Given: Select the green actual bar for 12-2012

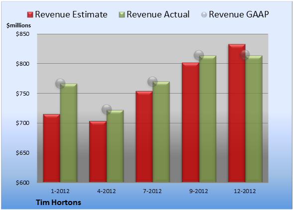Looking at the screenshot, I should pos(254,119).
